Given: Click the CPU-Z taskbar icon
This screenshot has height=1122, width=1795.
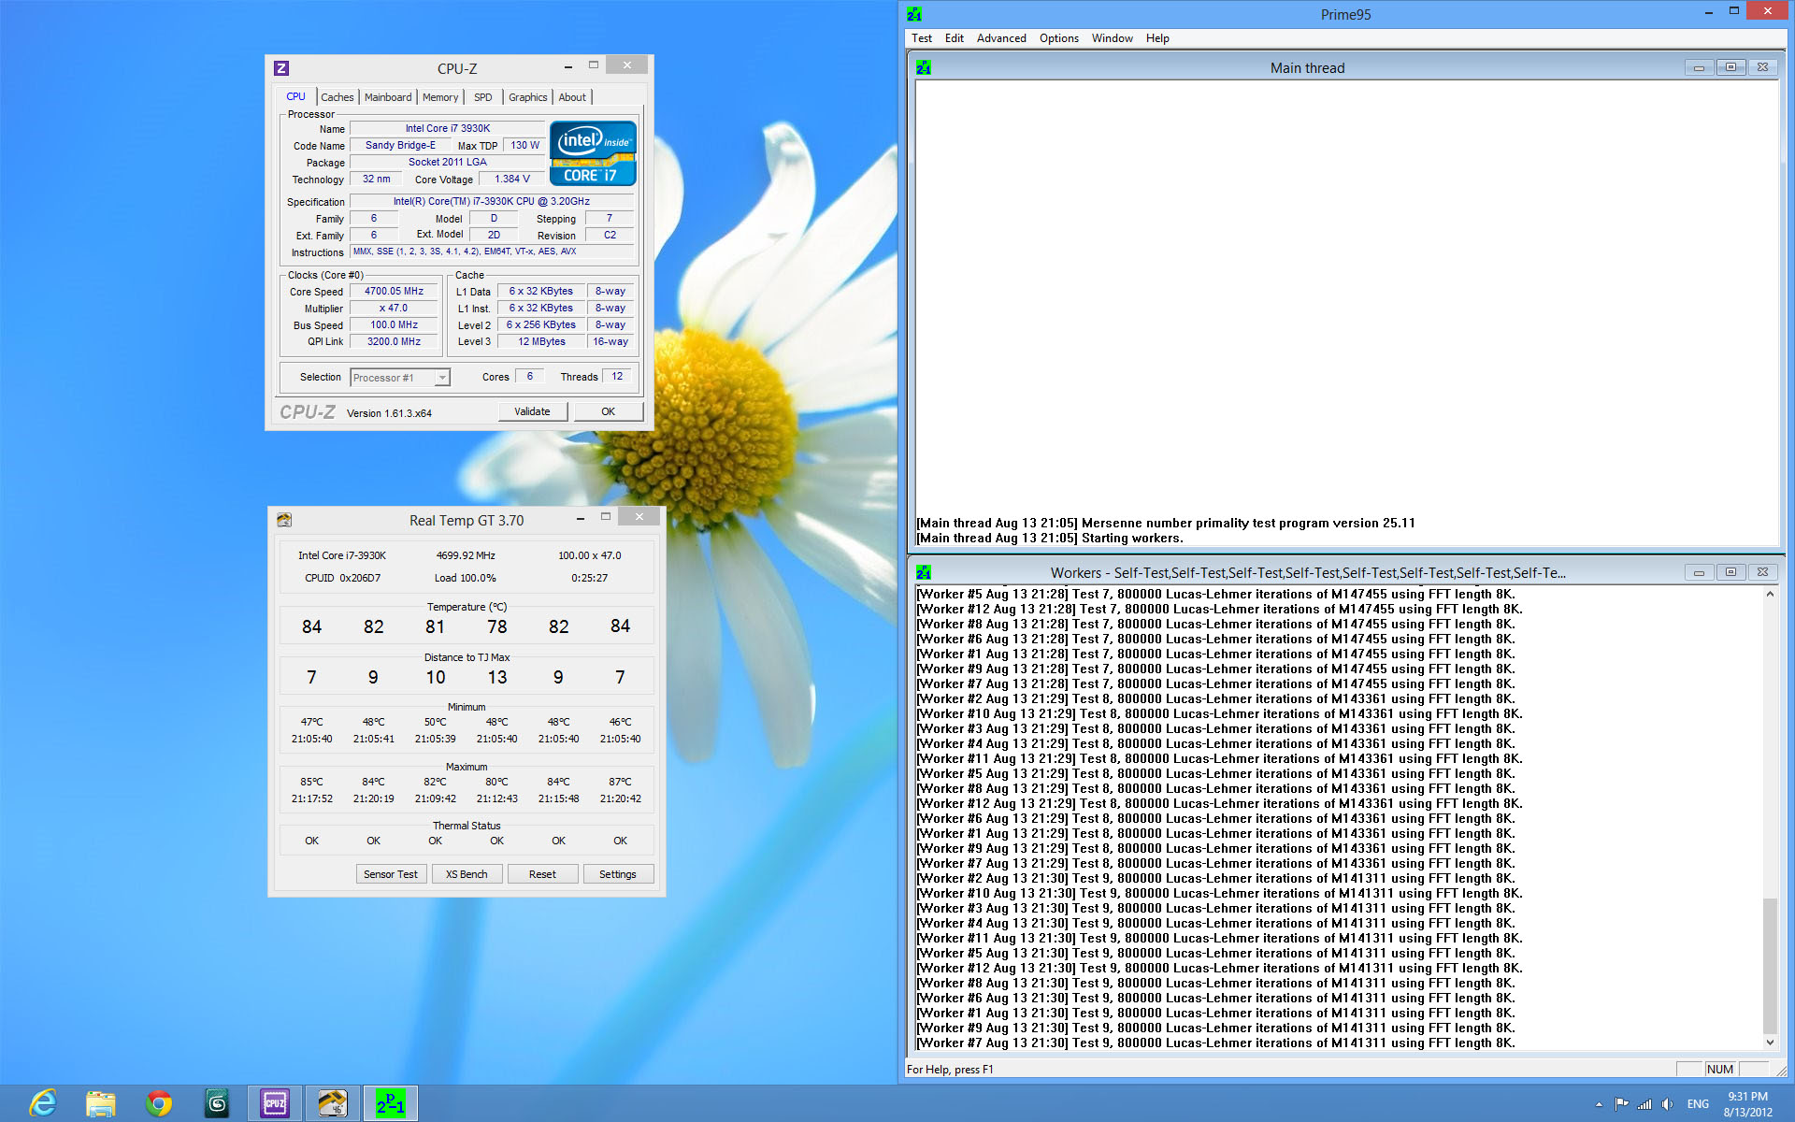Looking at the screenshot, I should coord(275,1103).
